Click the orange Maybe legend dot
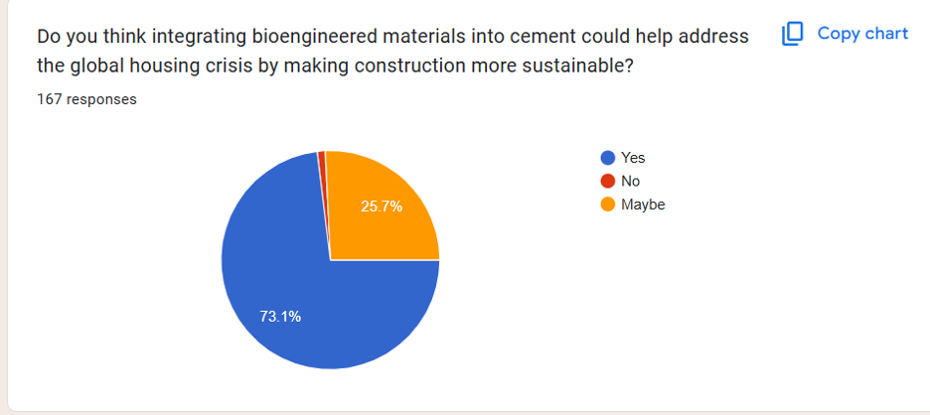 point(606,205)
